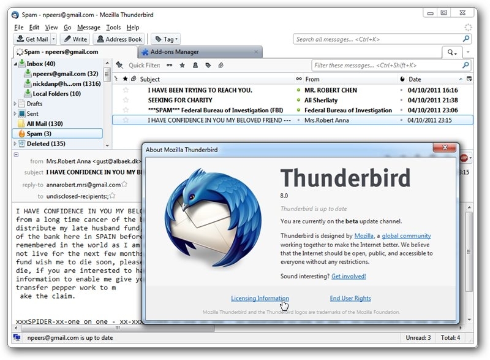Toggle the attachment quick filter
The width and height of the screenshot is (490, 360).
pyautogui.click(x=221, y=66)
